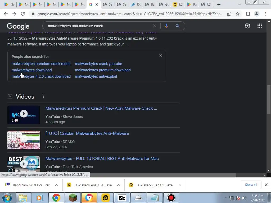Viewport: 271px width, 203px height.
Task: Switch to the Dc tab with link icon
Action: tap(136, 4)
